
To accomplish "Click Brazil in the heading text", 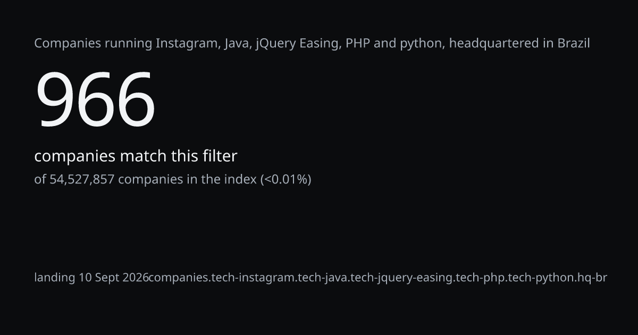I will pyautogui.click(x=574, y=44).
